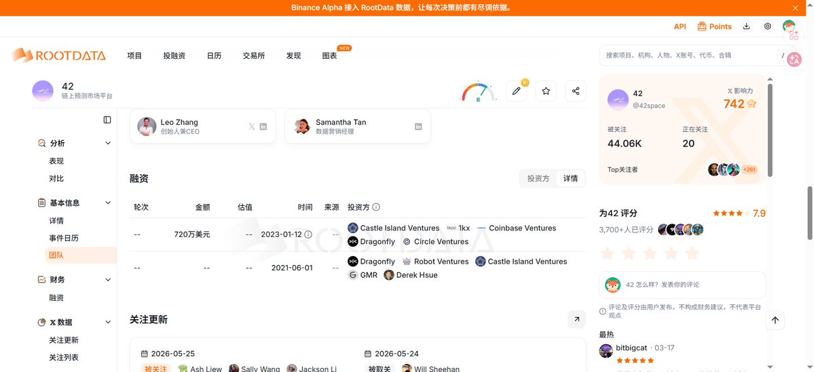Image resolution: width=814 pixels, height=372 pixels.
Task: Select 表现 in the sidebar
Action: pyautogui.click(x=56, y=161)
